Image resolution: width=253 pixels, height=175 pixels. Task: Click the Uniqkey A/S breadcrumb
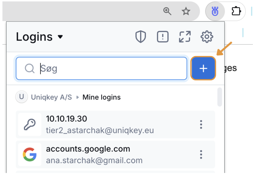51,97
